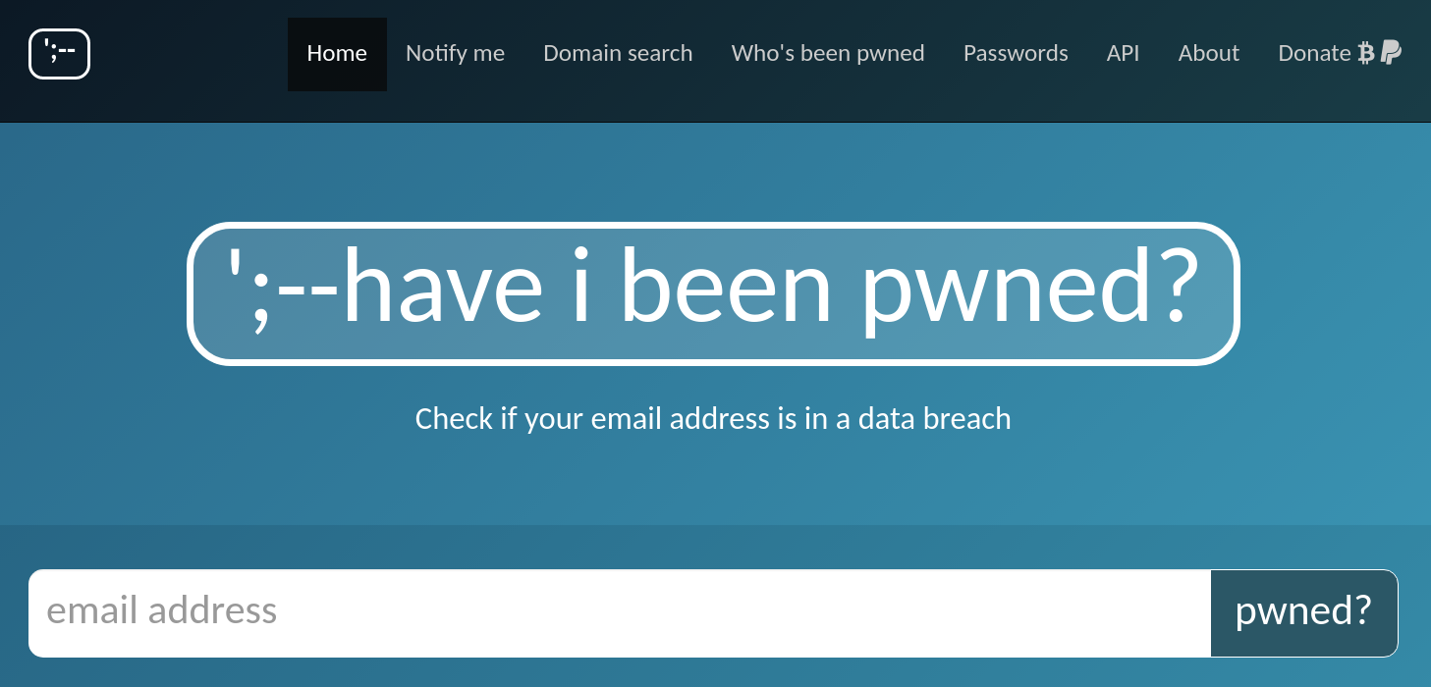This screenshot has width=1431, height=687.
Task: Focus the email address input field
Action: [619, 612]
